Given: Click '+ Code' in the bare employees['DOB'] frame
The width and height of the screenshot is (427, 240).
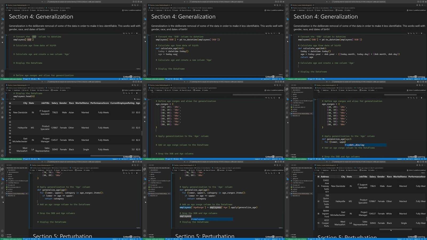Looking at the screenshot, I should [x=8, y=10].
